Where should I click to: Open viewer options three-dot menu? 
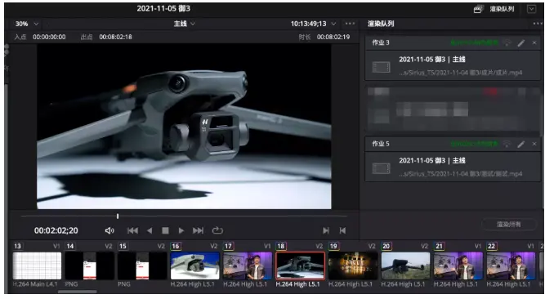(350, 24)
